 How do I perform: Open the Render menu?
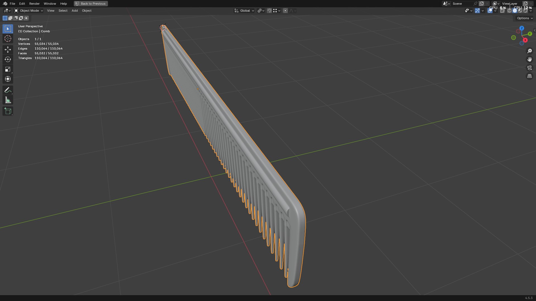coord(34,4)
